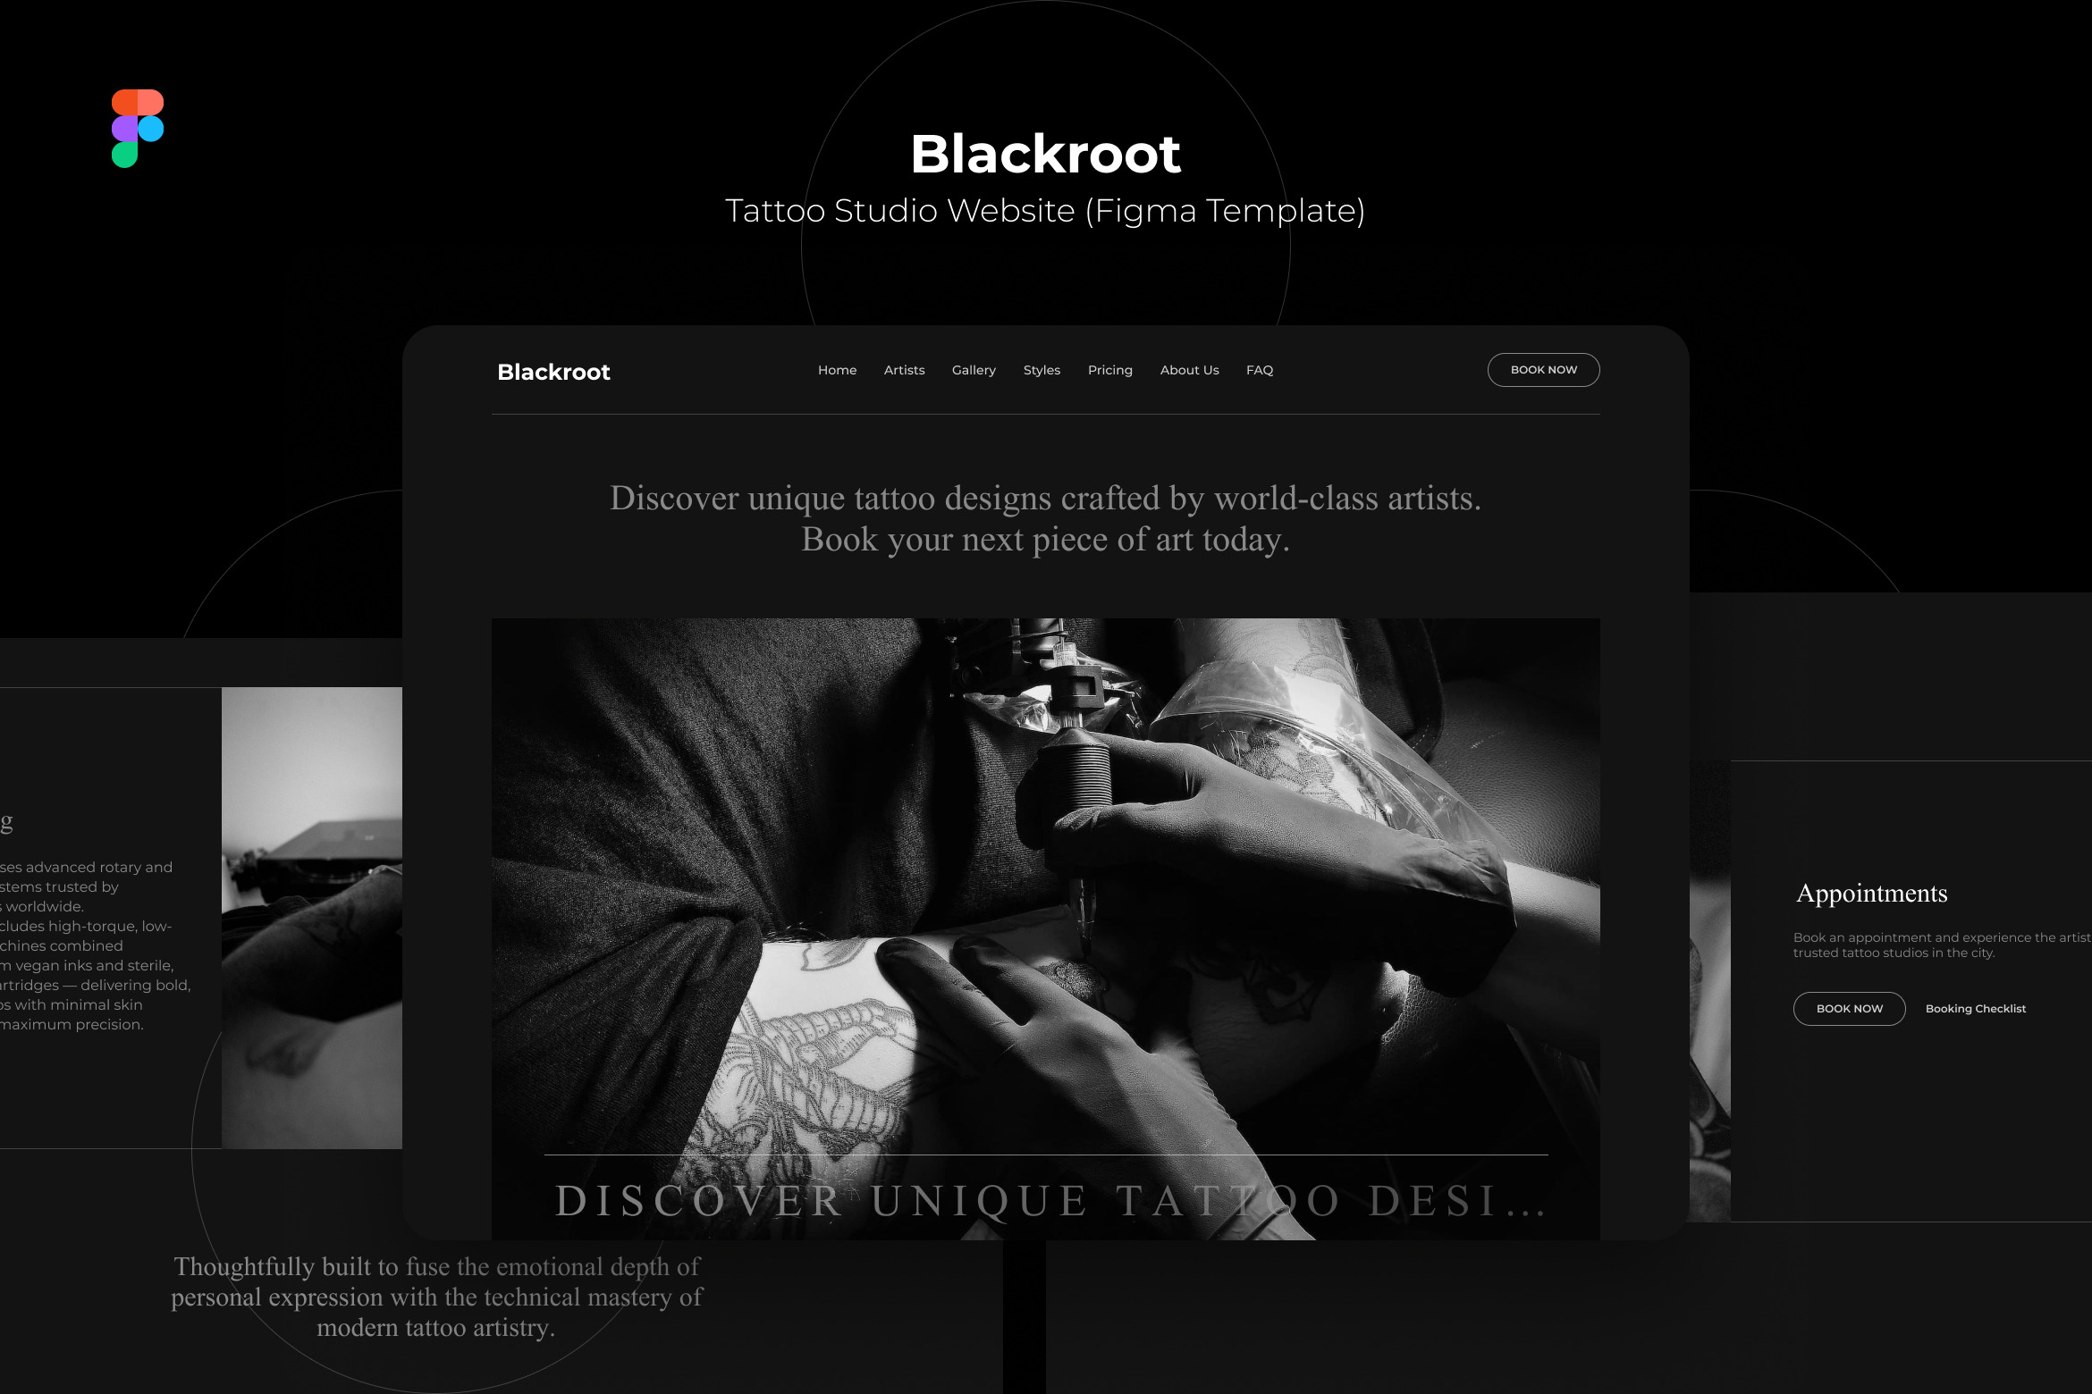Go to the Artists page
Screen dimensions: 2092x1394
pos(904,370)
